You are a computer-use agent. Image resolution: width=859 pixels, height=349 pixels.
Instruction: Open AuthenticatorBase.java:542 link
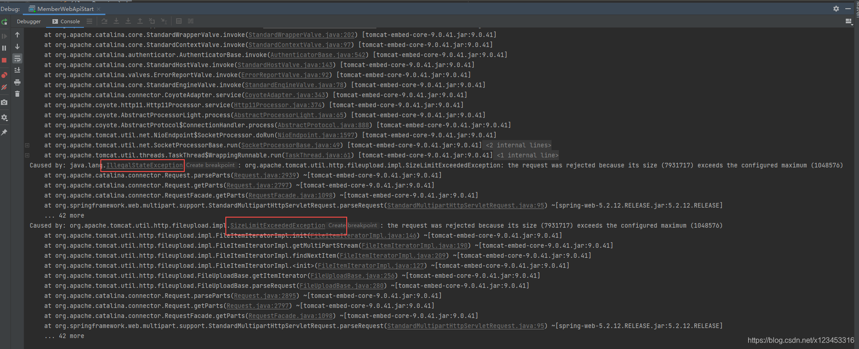tap(318, 55)
